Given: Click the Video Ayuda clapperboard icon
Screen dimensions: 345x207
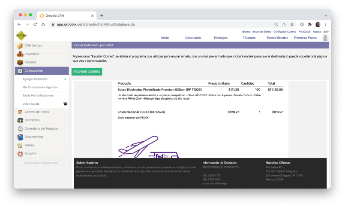Looking at the screenshot, I should pyautogui.click(x=65, y=103).
